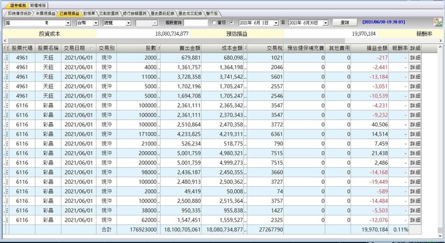
Task: Select the loss cell -14,168
Action: click(370, 172)
